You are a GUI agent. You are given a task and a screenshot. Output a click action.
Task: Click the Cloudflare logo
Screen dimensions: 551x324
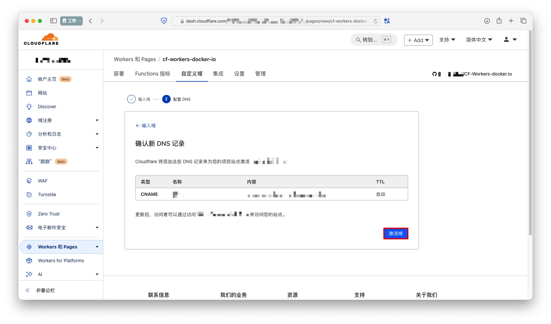pos(41,39)
